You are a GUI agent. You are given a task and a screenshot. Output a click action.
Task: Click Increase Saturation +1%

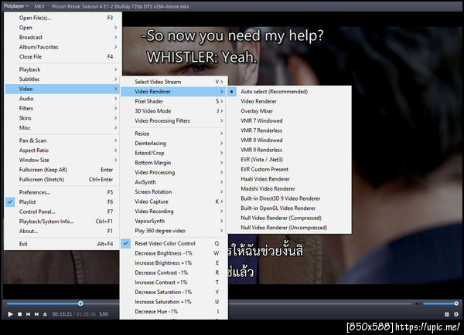pyautogui.click(x=174, y=303)
